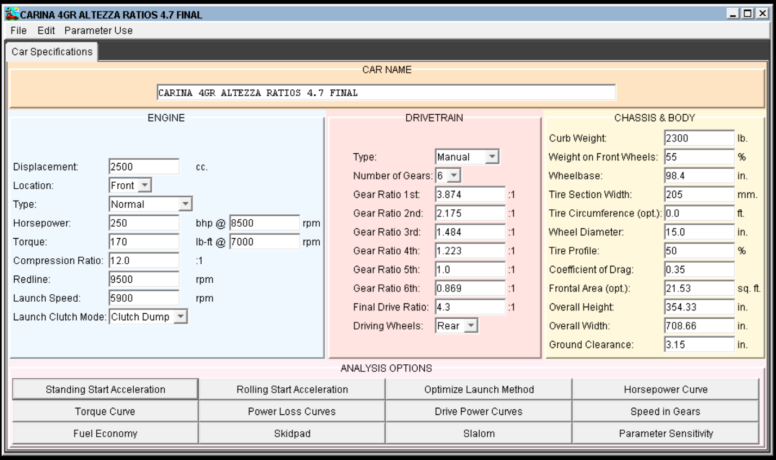Click the Gear Ratio 5th field
The height and width of the screenshot is (460, 776).
pyautogui.click(x=470, y=270)
